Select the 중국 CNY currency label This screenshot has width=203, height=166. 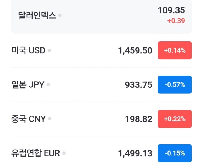(x=28, y=119)
